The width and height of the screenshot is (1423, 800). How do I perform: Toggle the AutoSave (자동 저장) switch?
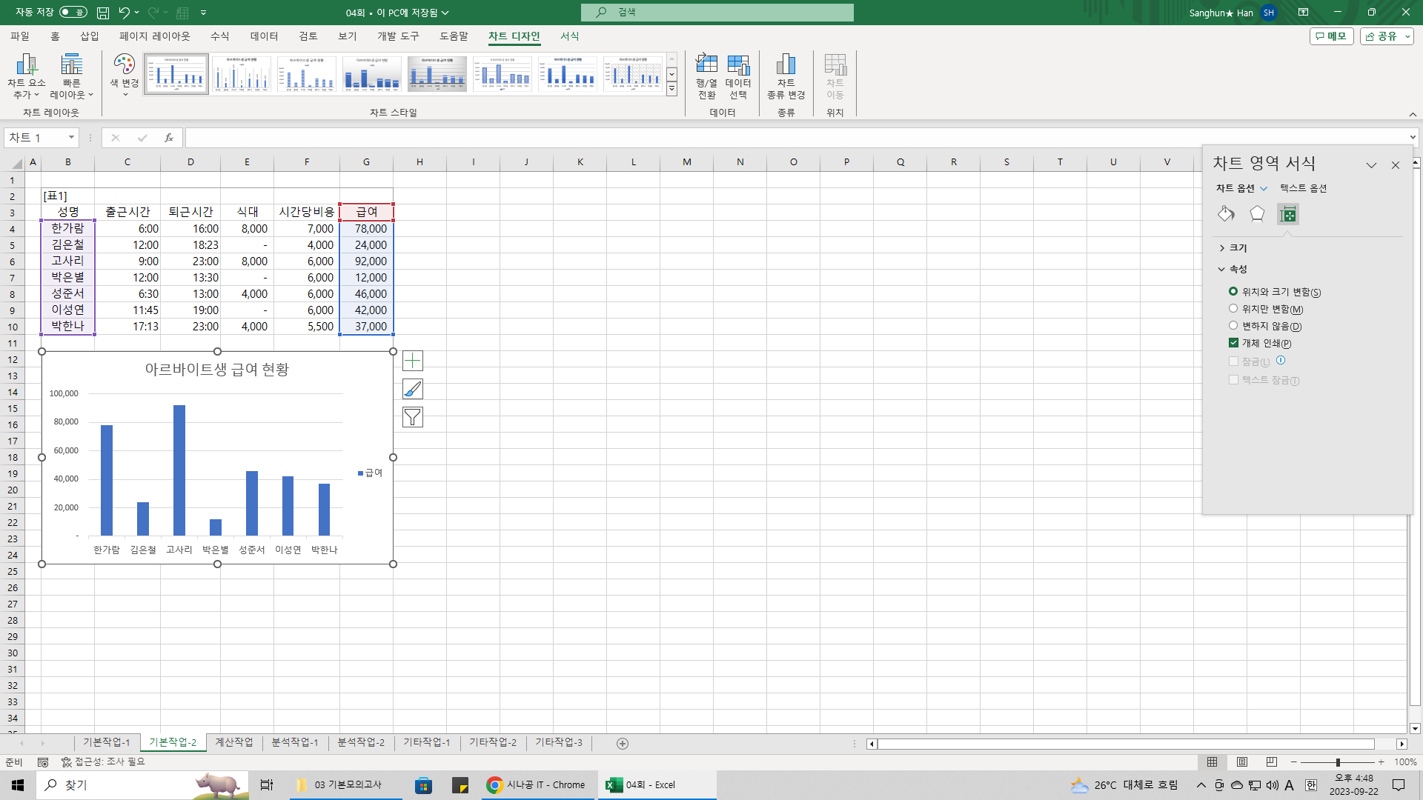coord(73,12)
